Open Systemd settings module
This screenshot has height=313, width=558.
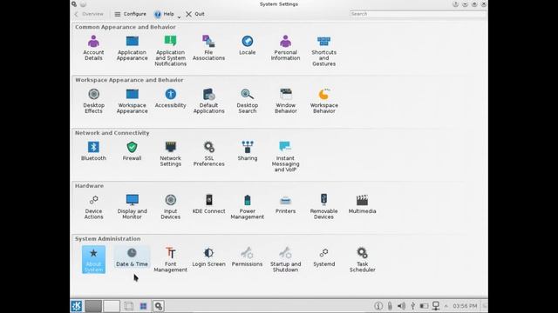point(323,256)
